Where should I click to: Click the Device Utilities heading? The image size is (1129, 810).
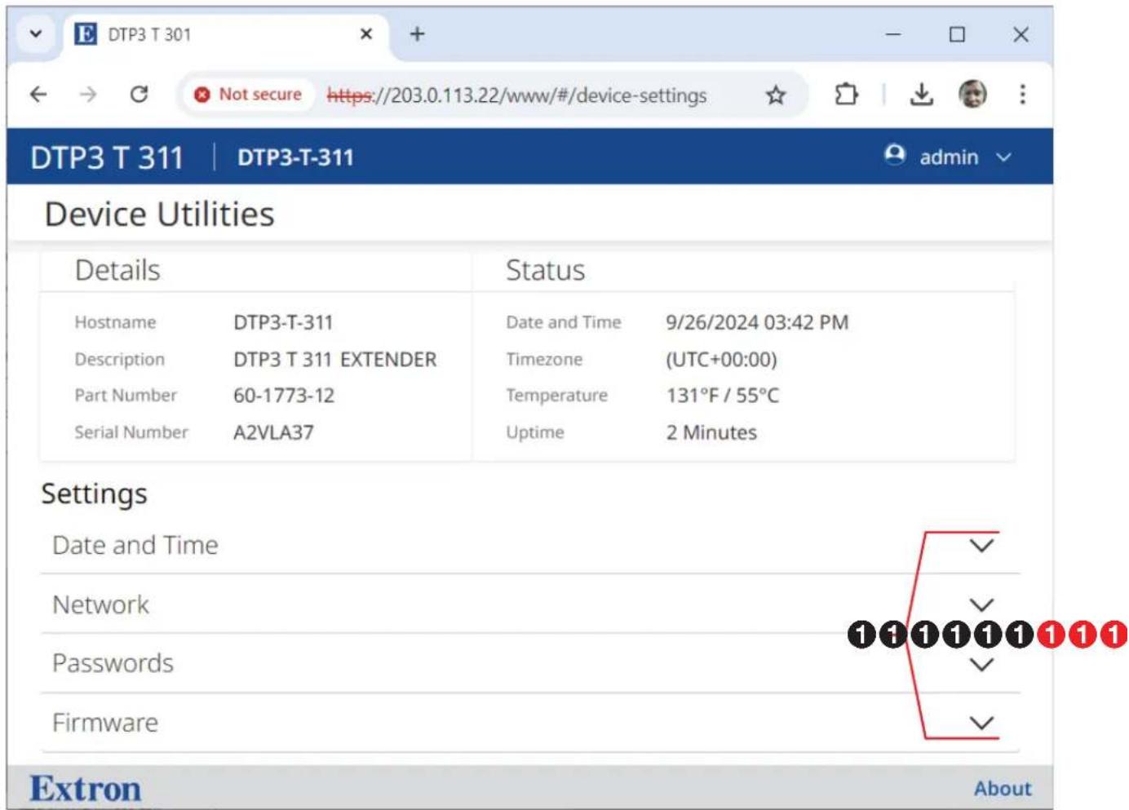click(160, 215)
